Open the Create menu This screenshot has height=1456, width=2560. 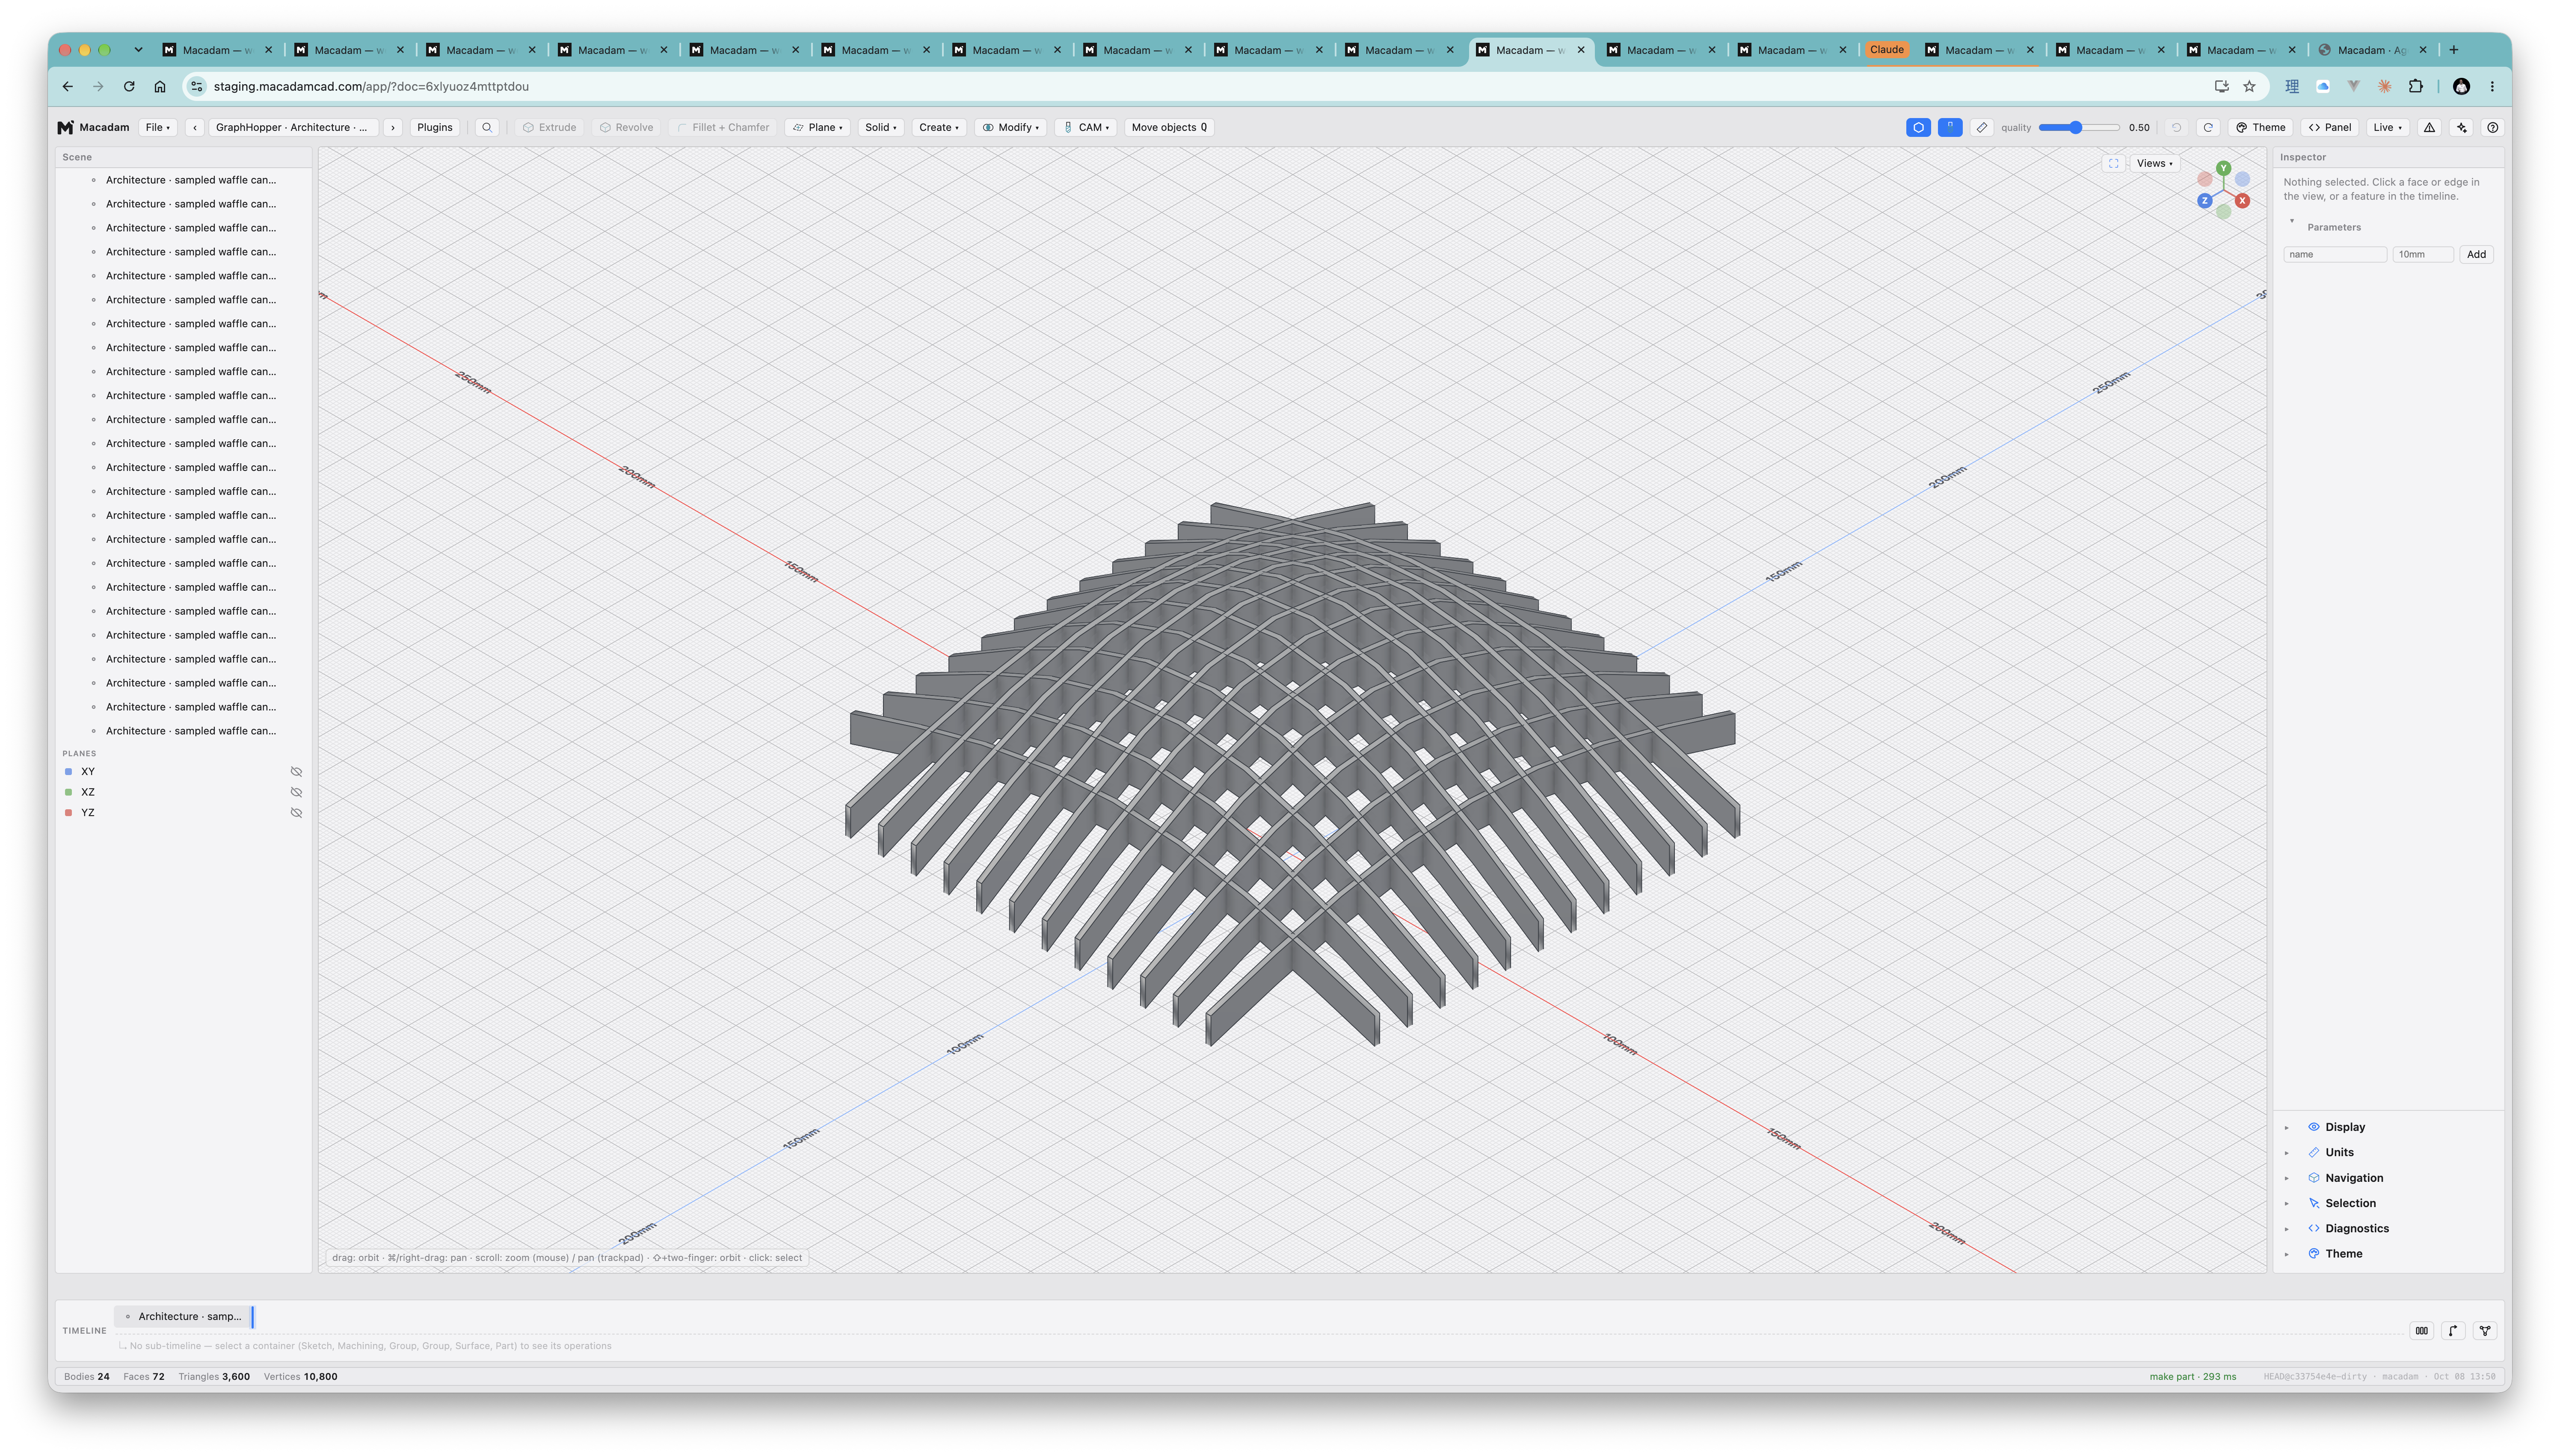pyautogui.click(x=939, y=127)
